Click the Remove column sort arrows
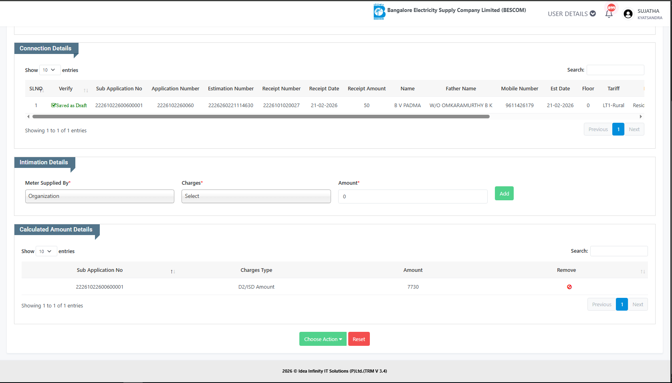672x383 pixels. (642, 271)
